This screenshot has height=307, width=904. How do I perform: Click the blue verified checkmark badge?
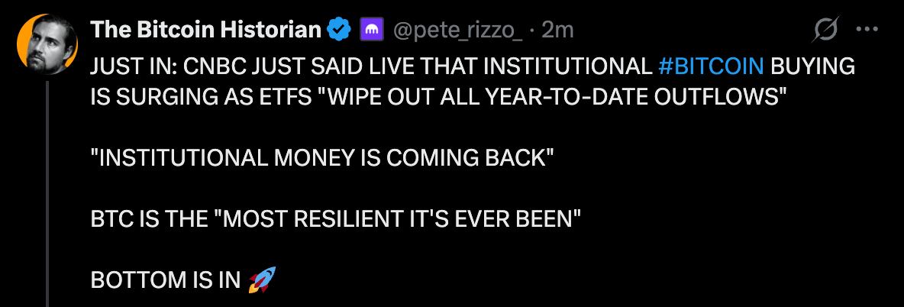(338, 31)
